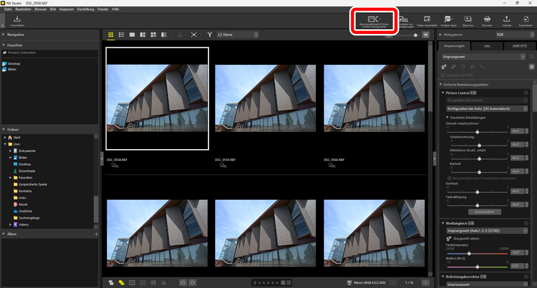The width and height of the screenshot is (537, 288).
Task: Enable the Ursprungswert adjustment checkbox
Action: (x=531, y=57)
